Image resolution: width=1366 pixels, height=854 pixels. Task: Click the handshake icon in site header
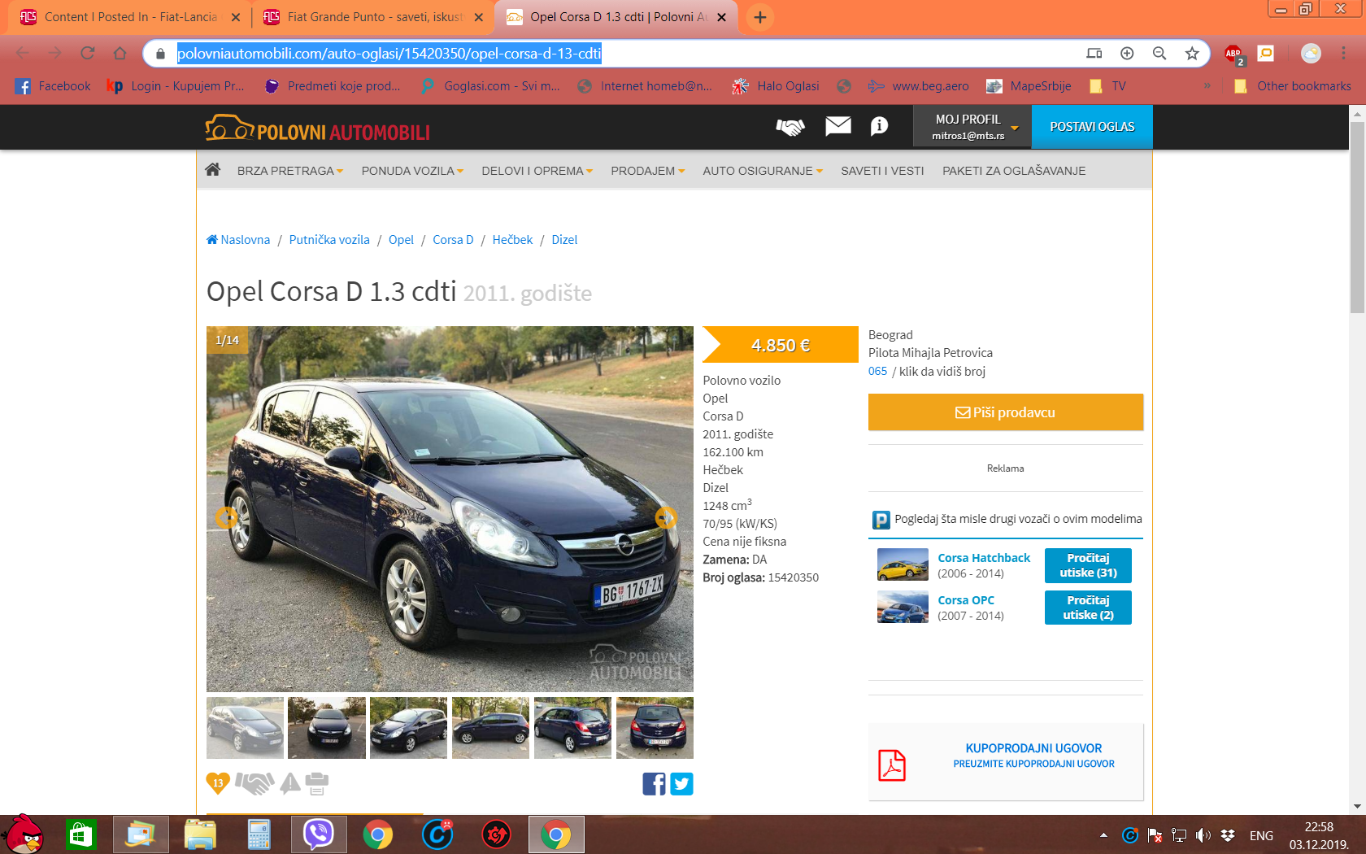[x=790, y=127]
